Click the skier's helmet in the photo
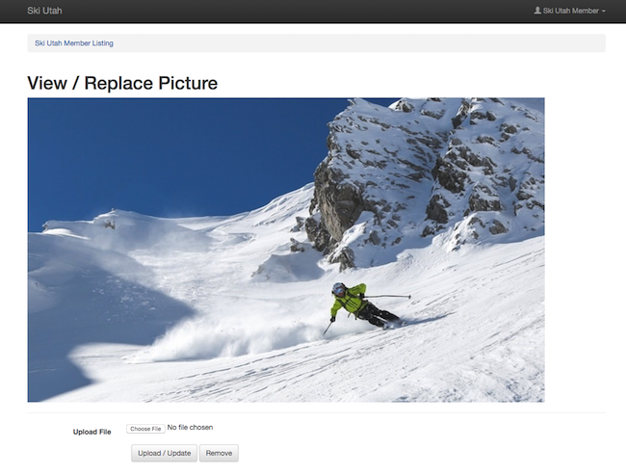 (339, 288)
